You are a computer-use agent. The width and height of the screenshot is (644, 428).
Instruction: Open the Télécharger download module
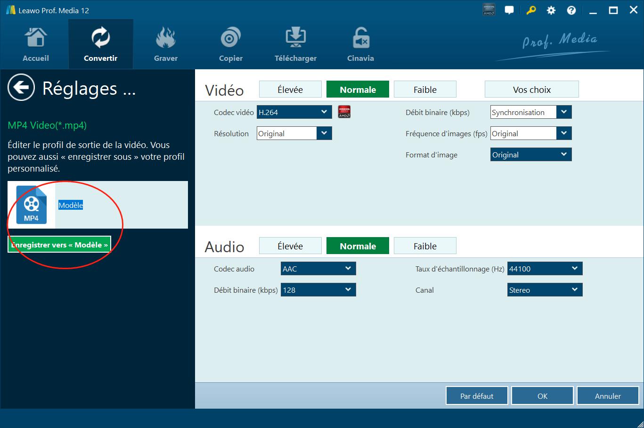click(x=295, y=45)
